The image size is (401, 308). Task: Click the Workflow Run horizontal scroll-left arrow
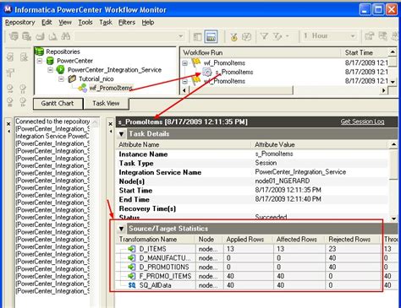tap(184, 90)
